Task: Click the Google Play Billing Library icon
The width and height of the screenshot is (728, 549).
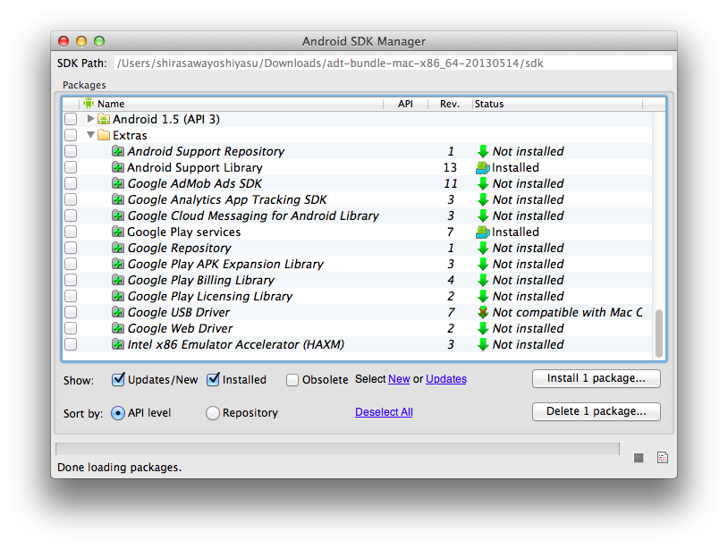Action: pos(118,280)
